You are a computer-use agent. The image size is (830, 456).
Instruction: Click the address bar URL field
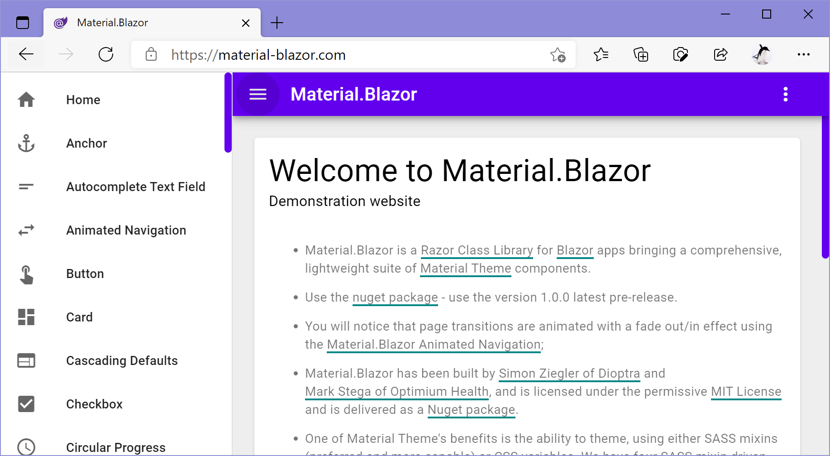point(317,54)
